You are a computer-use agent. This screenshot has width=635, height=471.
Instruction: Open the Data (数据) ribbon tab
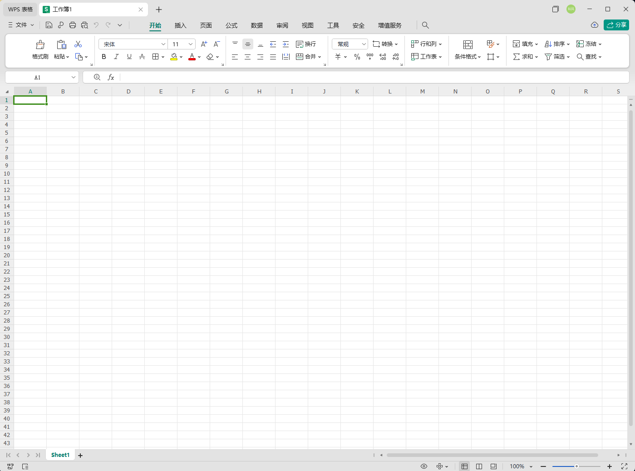(x=257, y=25)
